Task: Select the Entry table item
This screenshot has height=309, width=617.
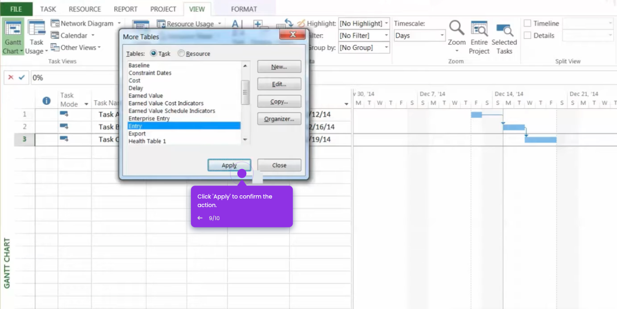Action: (x=184, y=126)
